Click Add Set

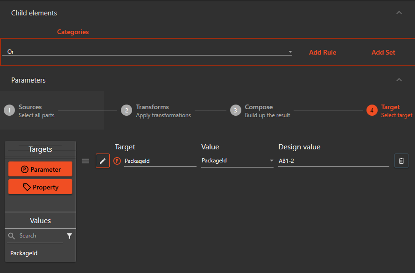pos(383,52)
